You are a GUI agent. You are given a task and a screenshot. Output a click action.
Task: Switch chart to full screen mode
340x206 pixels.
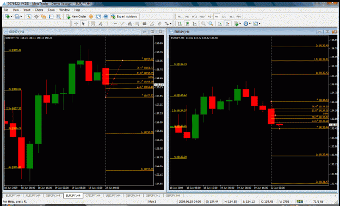pyautogui.click(x=98, y=16)
